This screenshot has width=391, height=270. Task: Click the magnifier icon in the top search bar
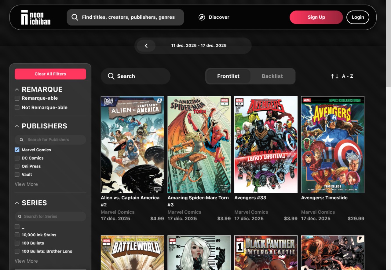coord(75,17)
